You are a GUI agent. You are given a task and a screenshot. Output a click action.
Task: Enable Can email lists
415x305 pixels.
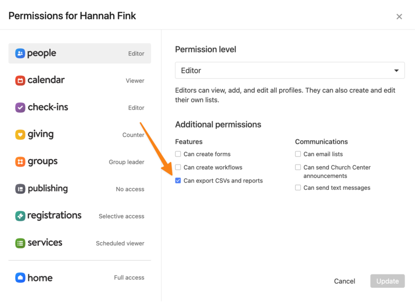pyautogui.click(x=298, y=154)
